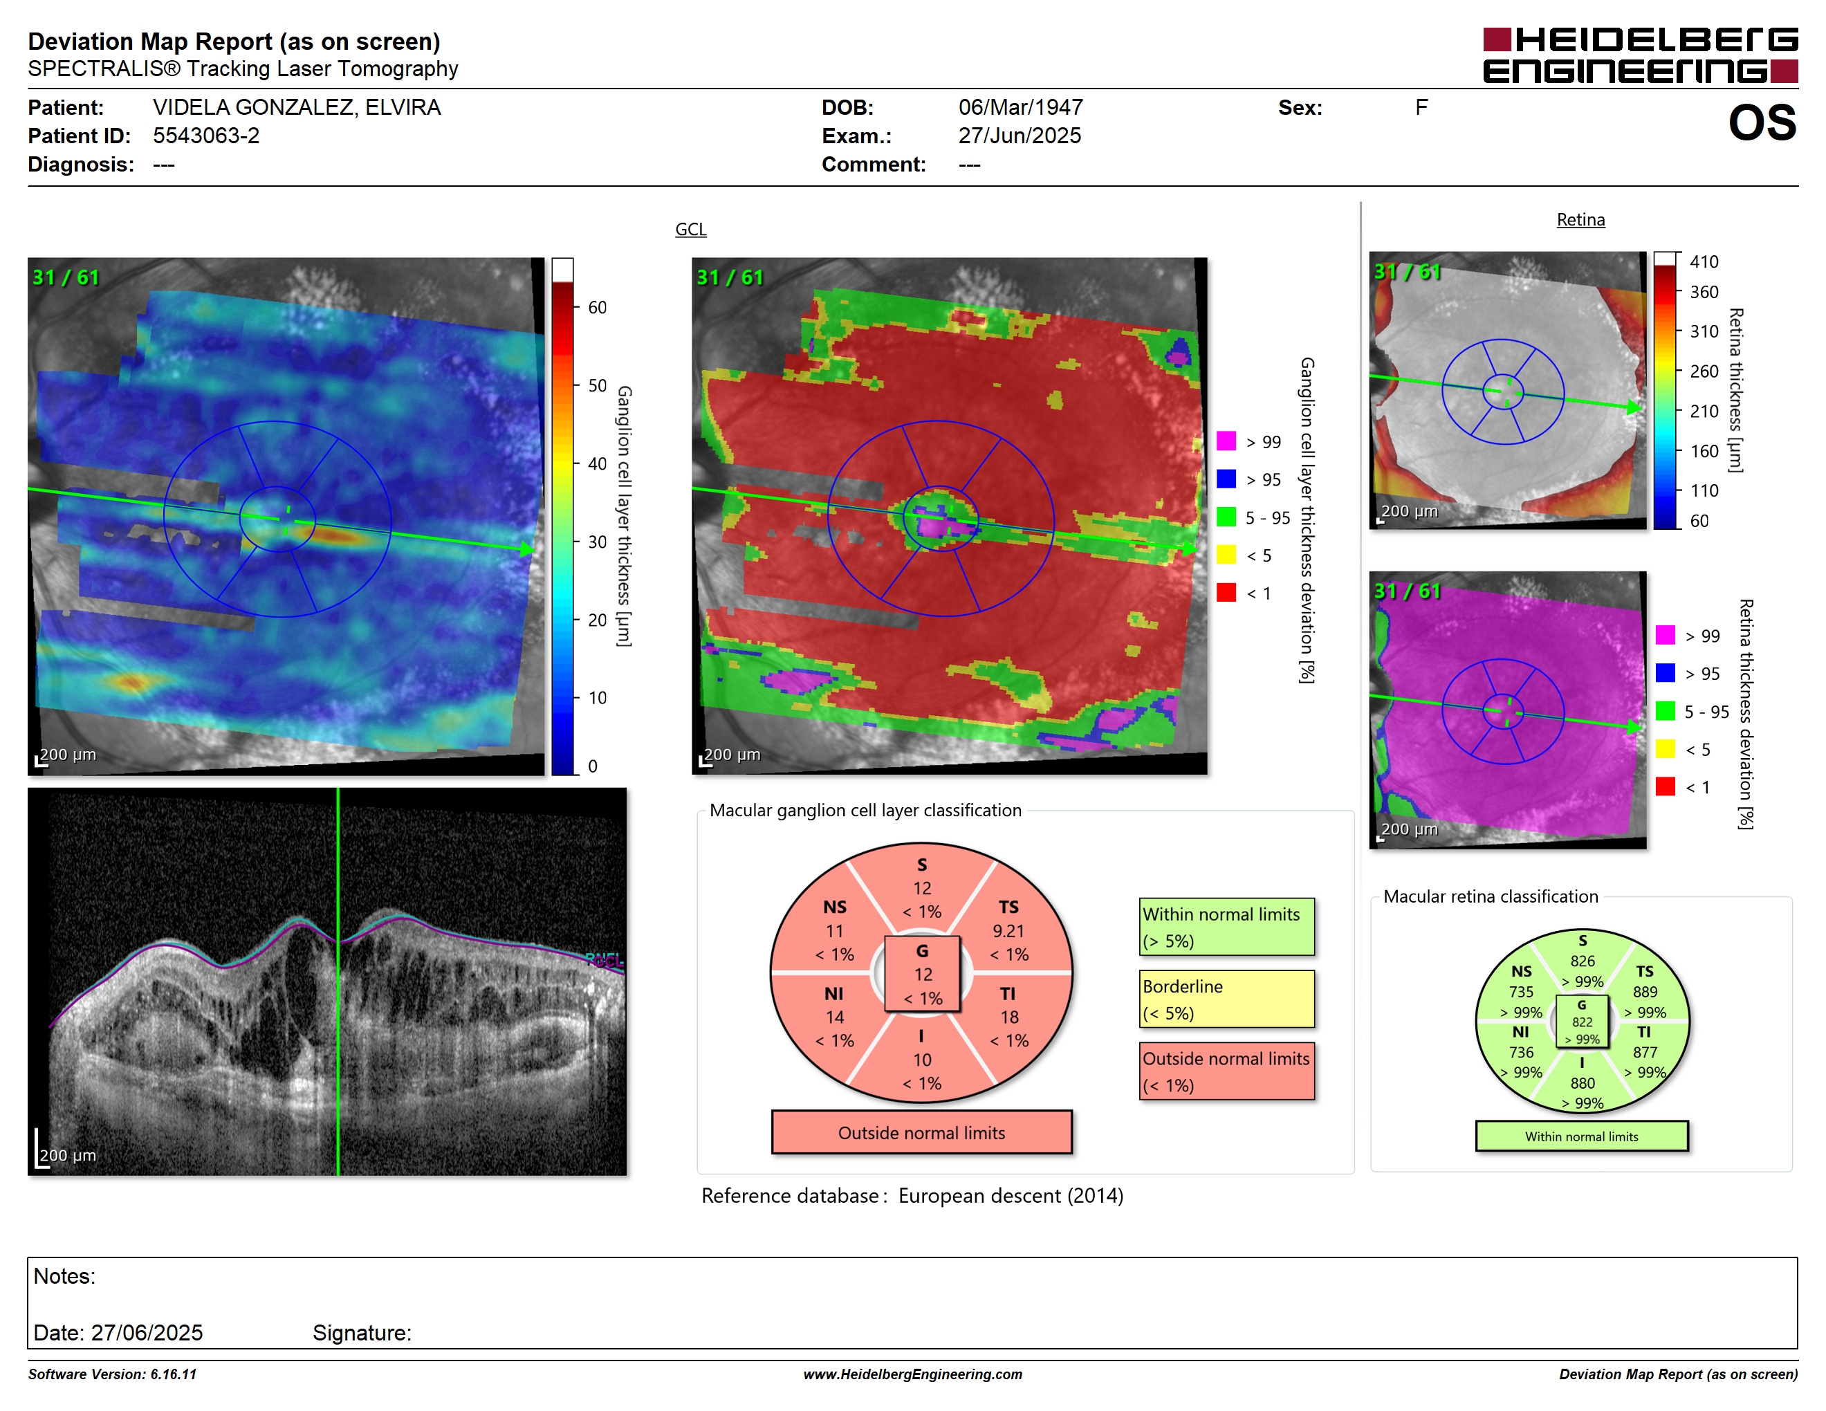Select the retina sector NS value 735

click(x=1521, y=991)
